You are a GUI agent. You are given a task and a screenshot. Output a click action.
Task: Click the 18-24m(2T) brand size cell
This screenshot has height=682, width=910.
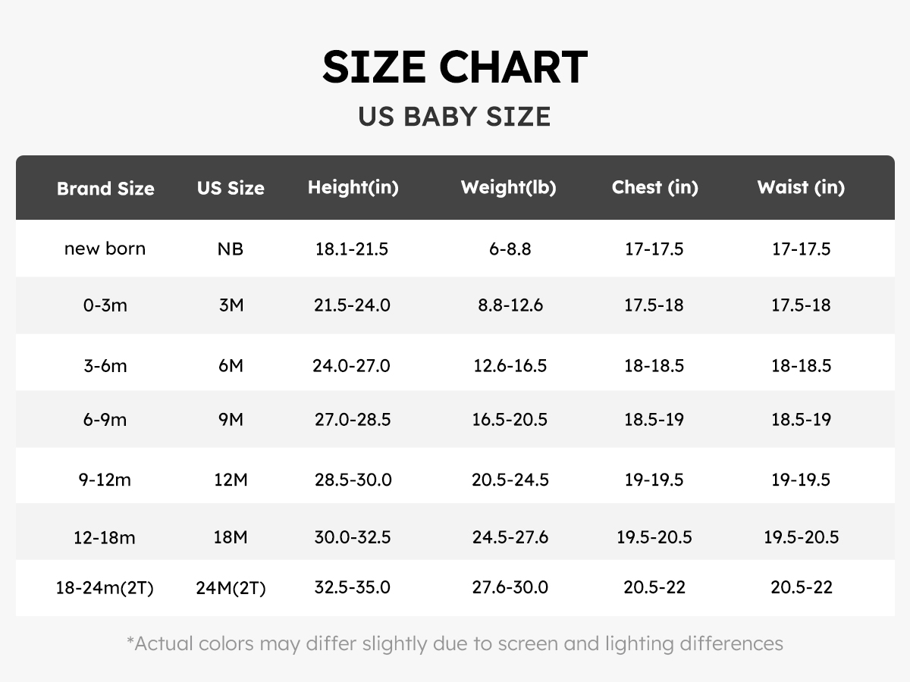105,587
